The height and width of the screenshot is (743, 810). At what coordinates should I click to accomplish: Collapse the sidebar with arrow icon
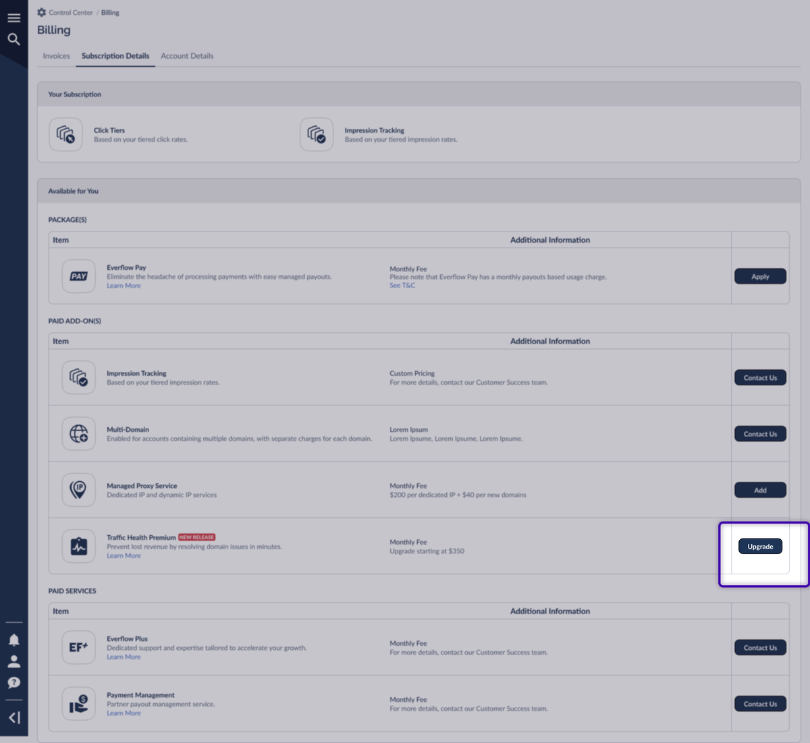(13, 717)
